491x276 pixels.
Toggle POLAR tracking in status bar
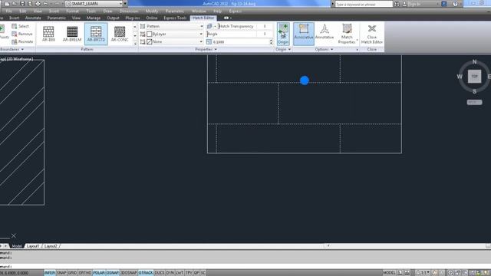(99, 273)
